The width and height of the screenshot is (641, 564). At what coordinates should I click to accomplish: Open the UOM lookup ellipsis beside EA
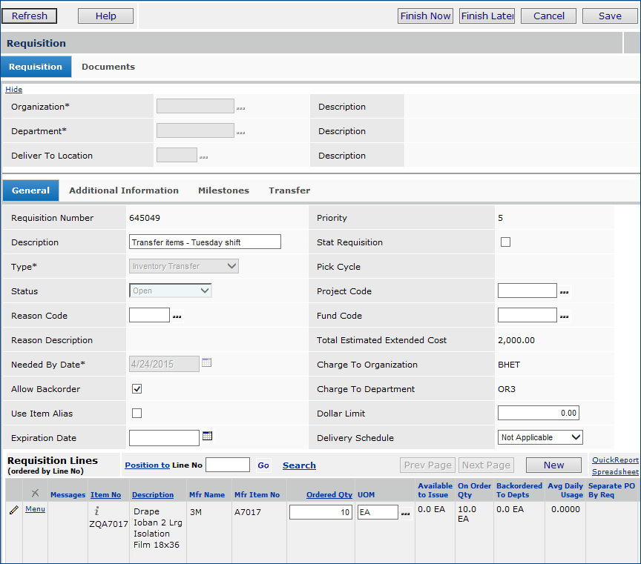pyautogui.click(x=405, y=513)
